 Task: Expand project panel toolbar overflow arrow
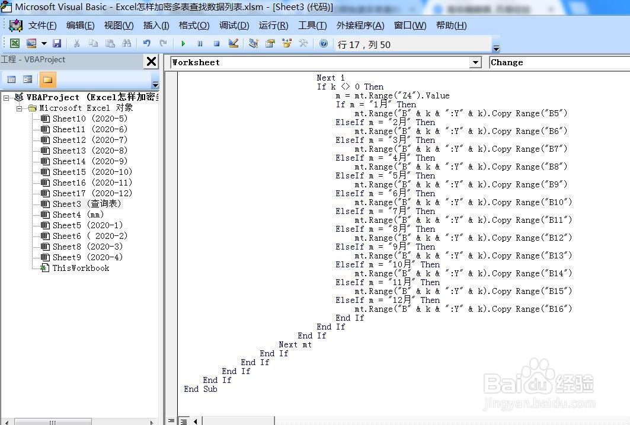point(155,84)
